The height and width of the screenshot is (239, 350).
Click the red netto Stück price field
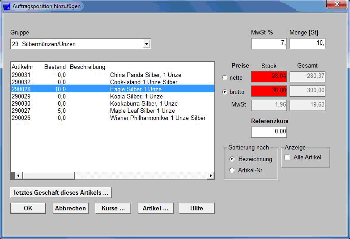click(269, 77)
